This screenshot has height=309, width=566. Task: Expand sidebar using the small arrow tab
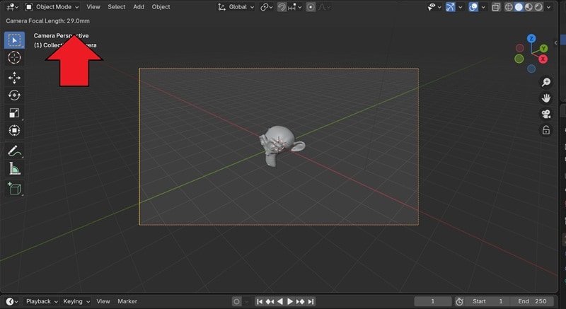coord(555,42)
